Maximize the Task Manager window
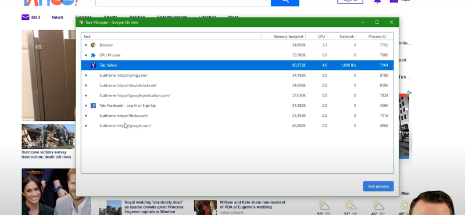Screen dimensions: 465x215 coord(377,22)
